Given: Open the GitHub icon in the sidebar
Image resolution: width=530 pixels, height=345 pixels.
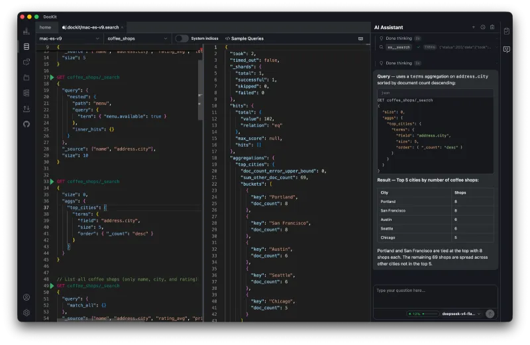Looking at the screenshot, I should point(26,124).
